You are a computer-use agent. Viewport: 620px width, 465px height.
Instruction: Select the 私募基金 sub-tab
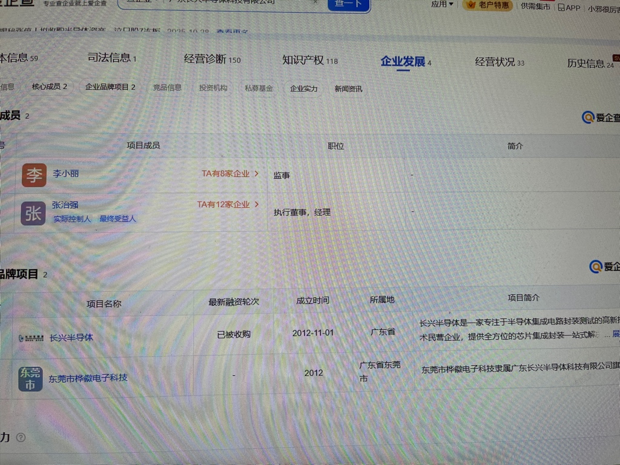(x=259, y=88)
